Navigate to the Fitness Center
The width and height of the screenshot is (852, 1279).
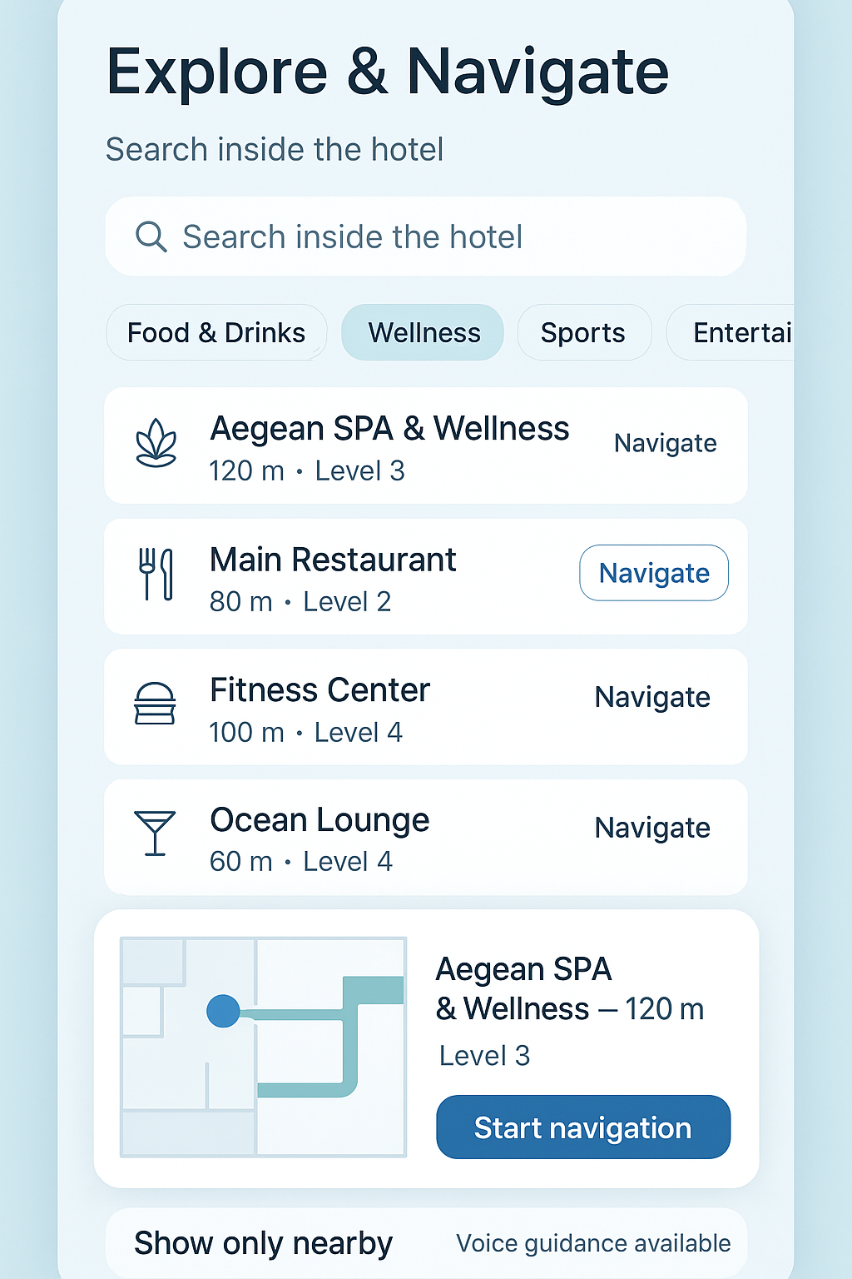(652, 698)
